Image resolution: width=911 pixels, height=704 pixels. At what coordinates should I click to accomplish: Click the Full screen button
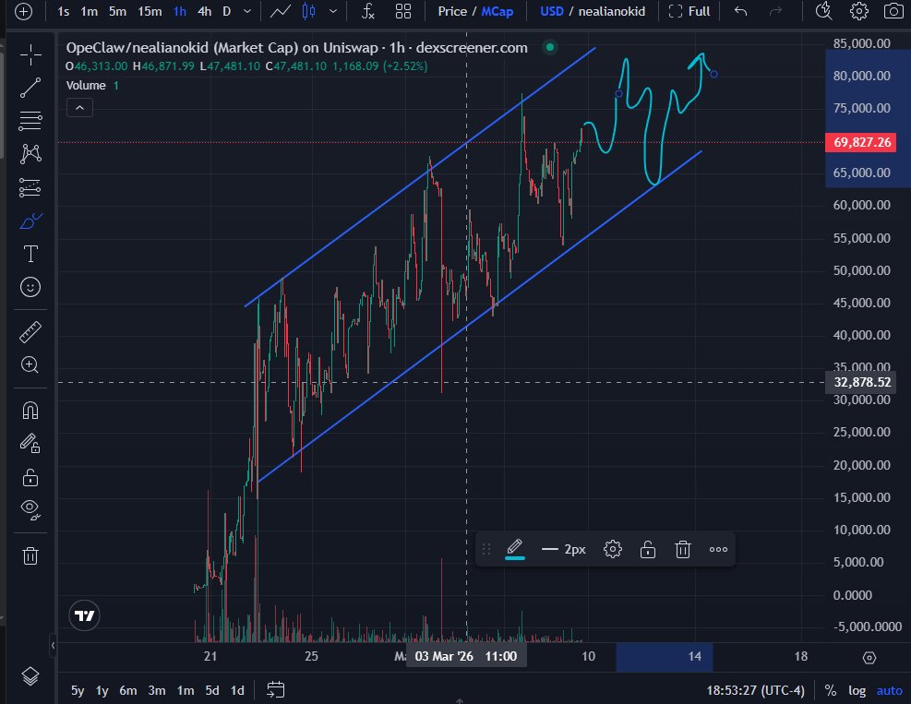(689, 11)
